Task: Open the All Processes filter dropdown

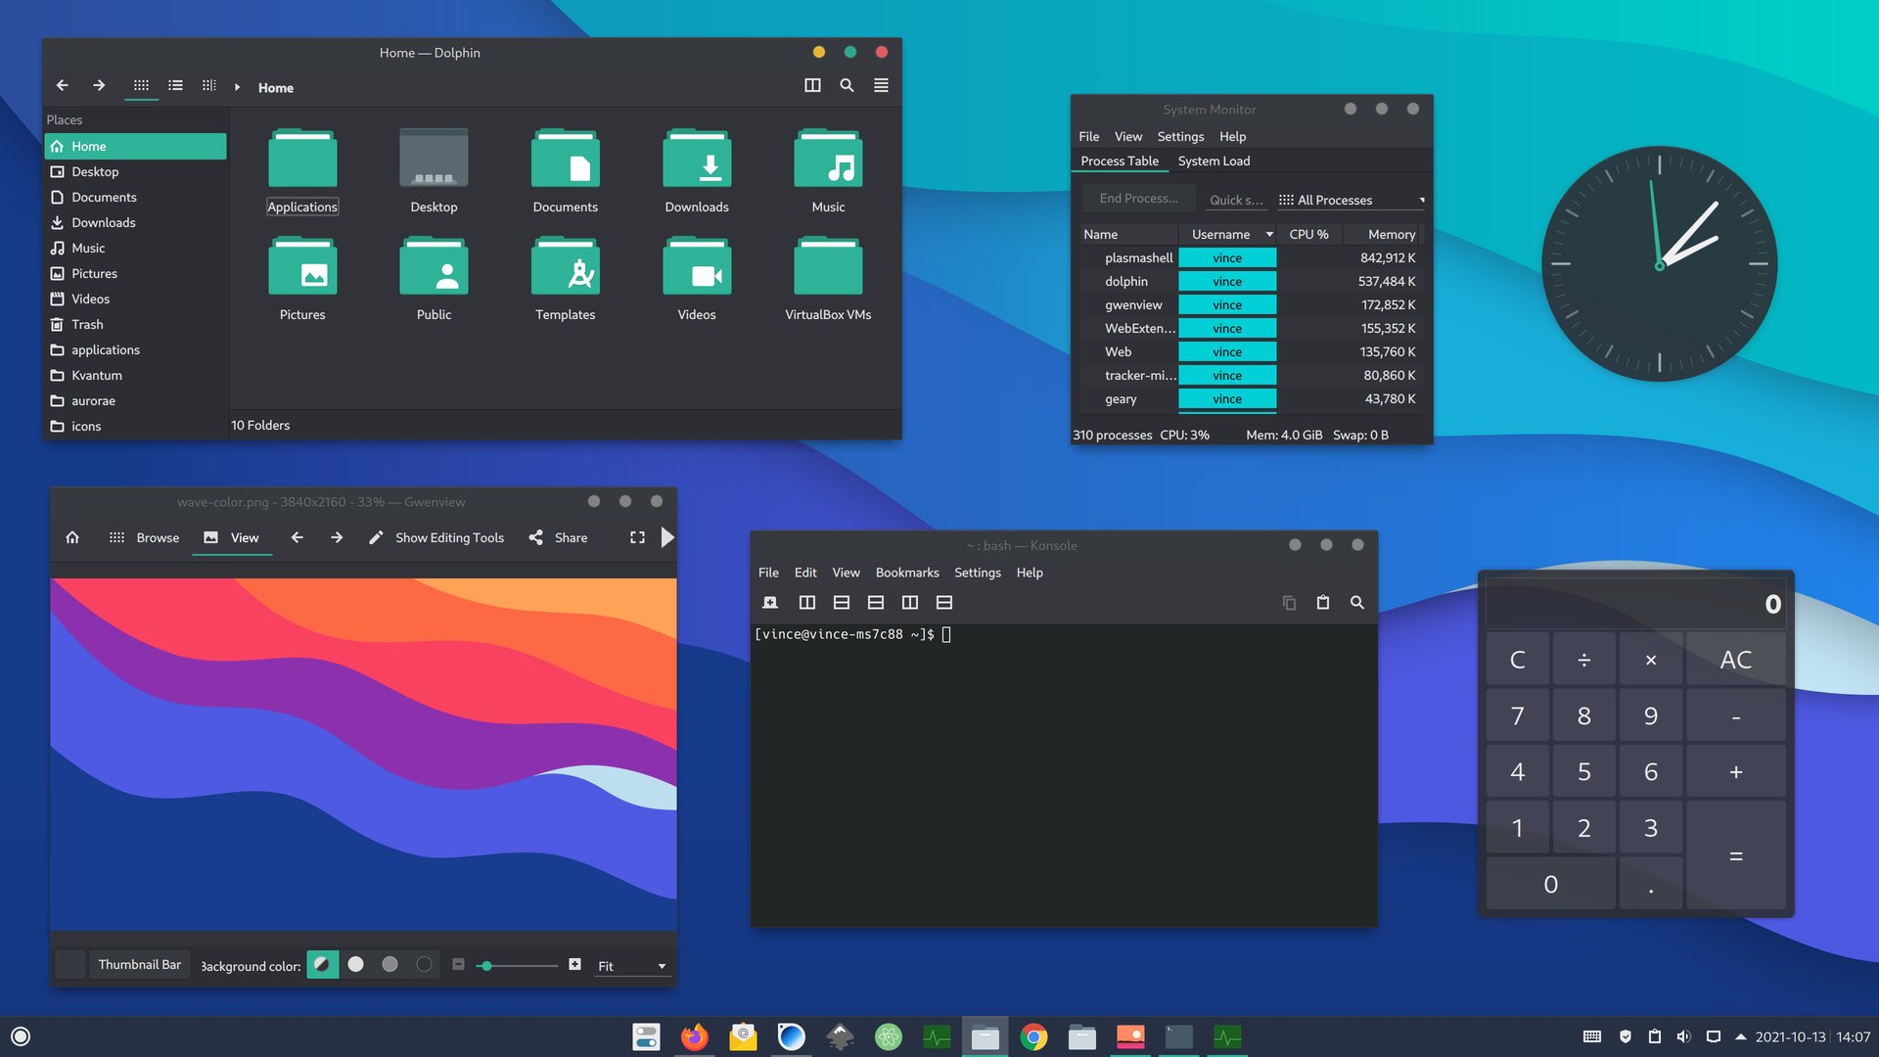Action: coord(1351,200)
